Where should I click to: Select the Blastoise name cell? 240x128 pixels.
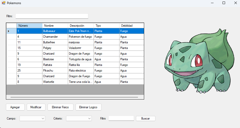pyautogui.click(x=55, y=59)
